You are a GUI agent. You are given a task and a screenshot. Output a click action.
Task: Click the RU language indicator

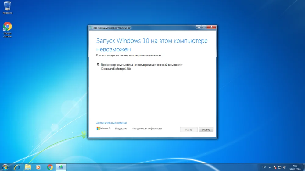(x=264, y=167)
